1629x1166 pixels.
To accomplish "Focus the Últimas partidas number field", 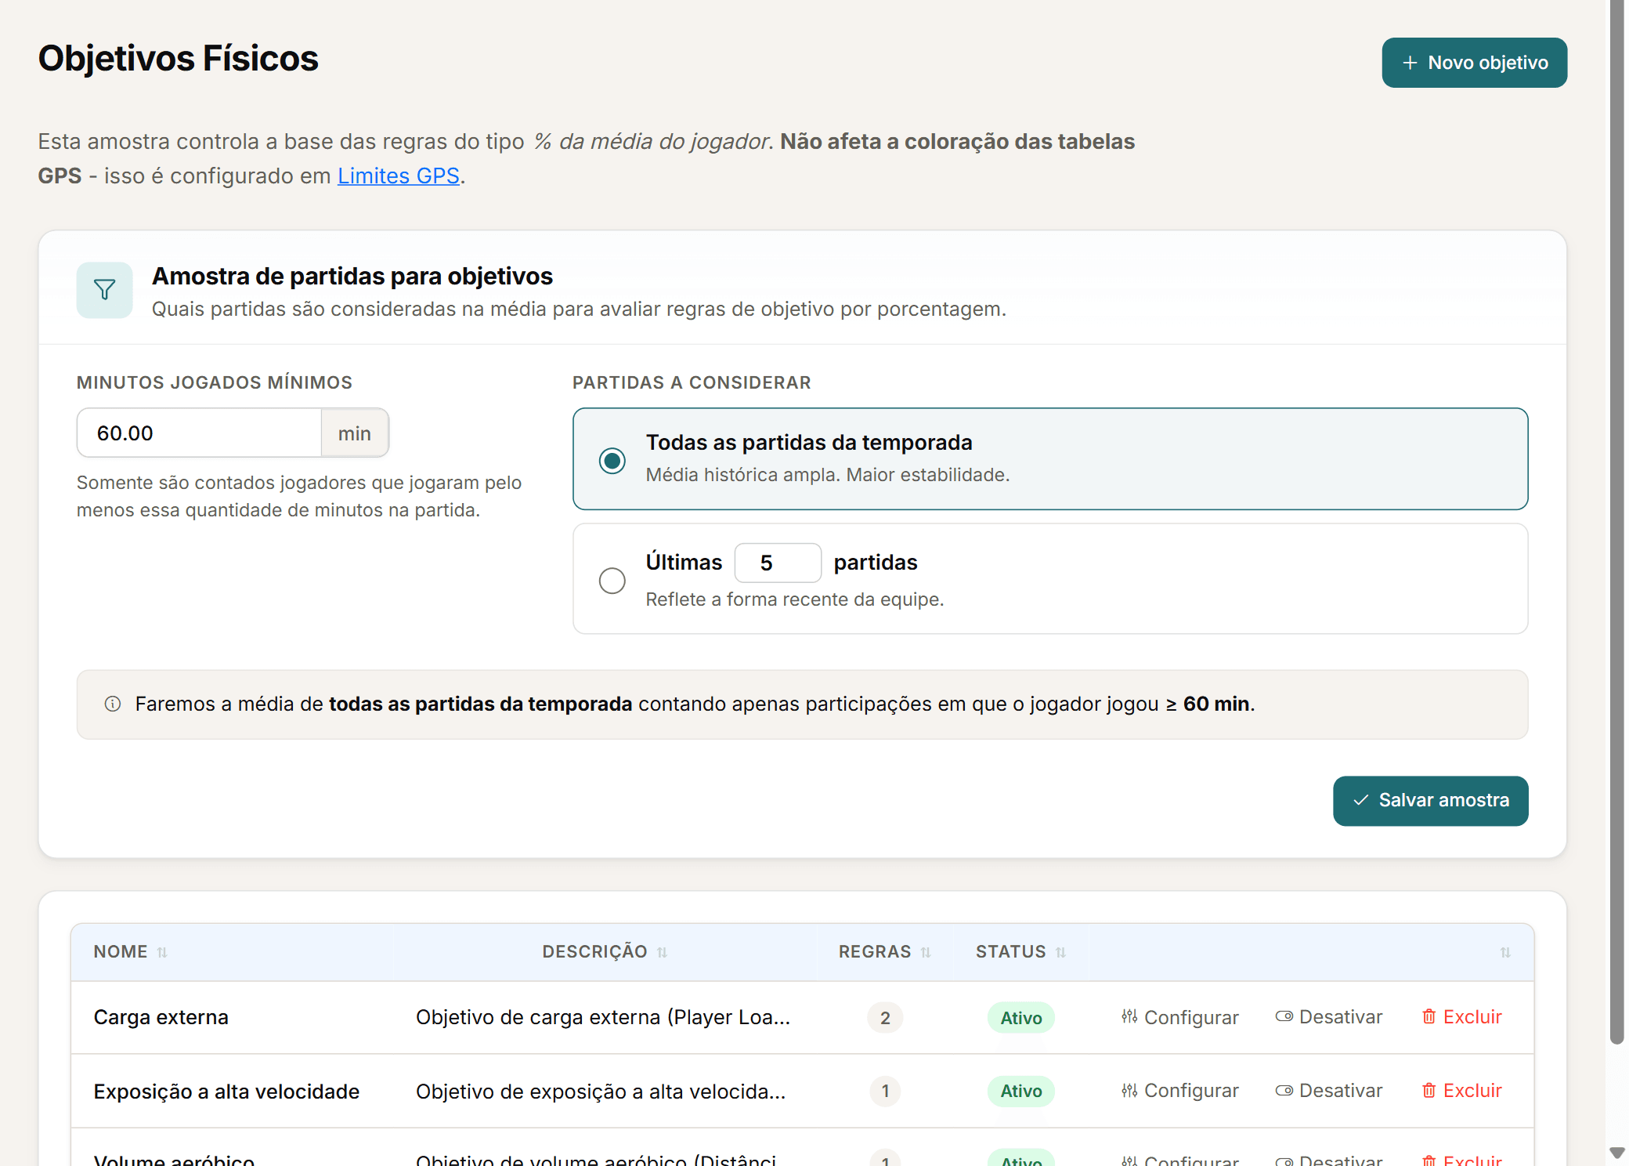I will click(x=778, y=563).
